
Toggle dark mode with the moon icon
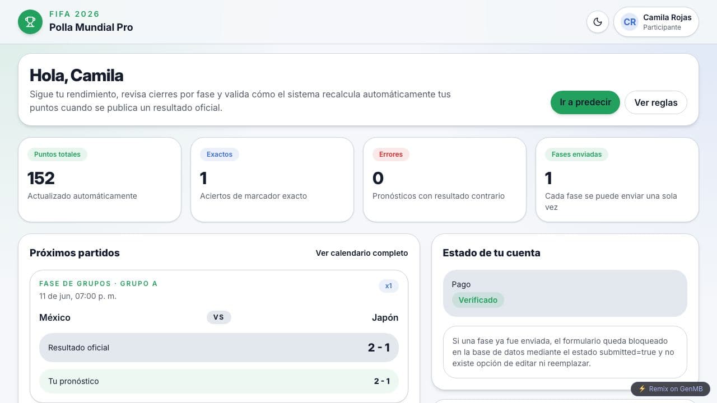(x=598, y=22)
